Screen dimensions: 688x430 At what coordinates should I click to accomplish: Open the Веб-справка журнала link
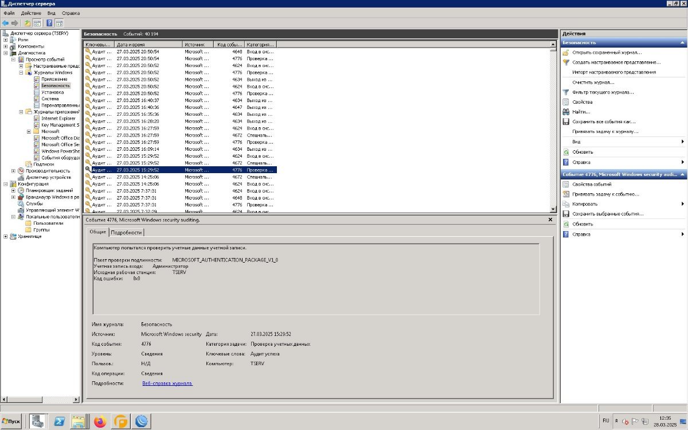[x=167, y=383]
